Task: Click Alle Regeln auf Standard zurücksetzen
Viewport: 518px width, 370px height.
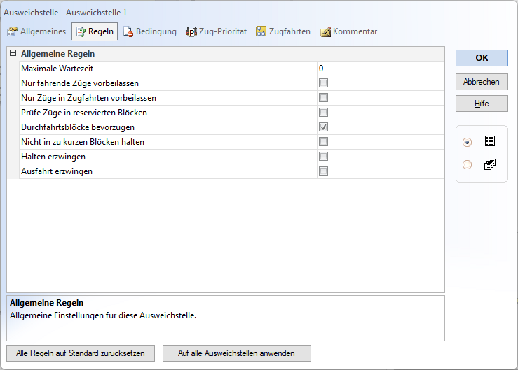Action: (x=81, y=353)
